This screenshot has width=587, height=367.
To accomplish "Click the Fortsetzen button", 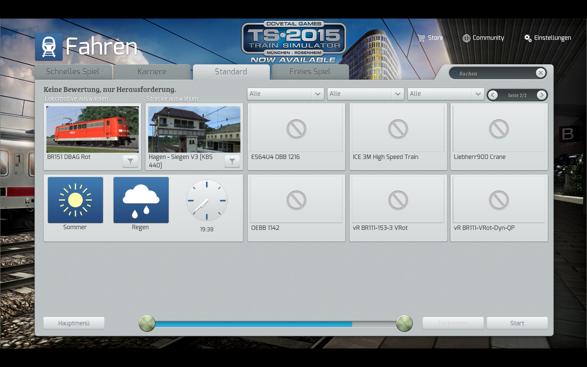I will 453,323.
